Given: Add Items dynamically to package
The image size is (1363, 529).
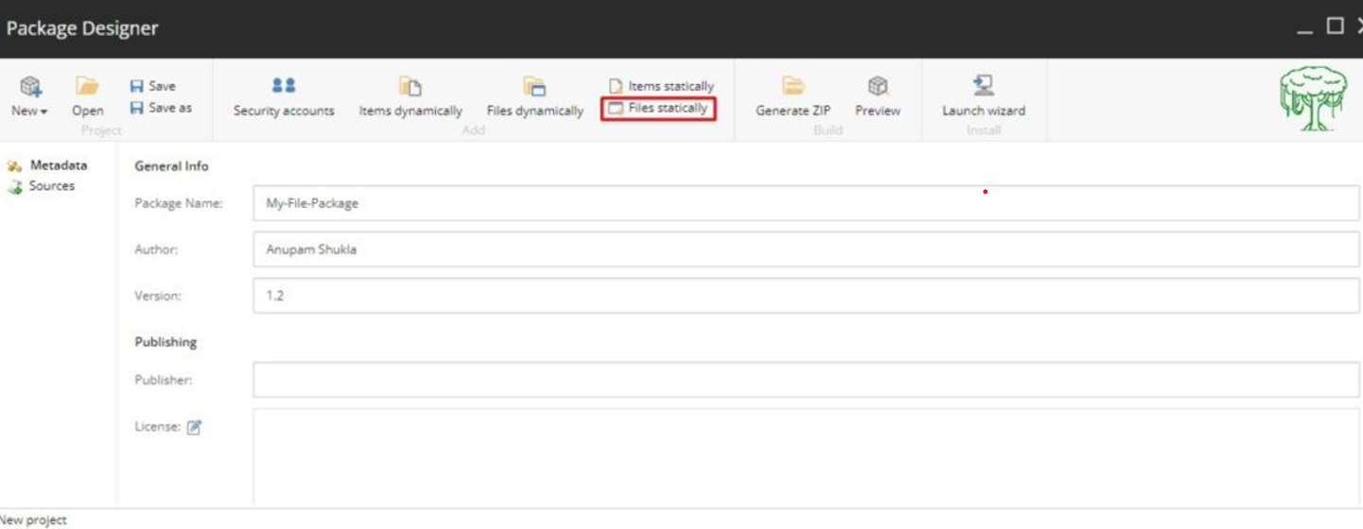Looking at the screenshot, I should [x=411, y=96].
